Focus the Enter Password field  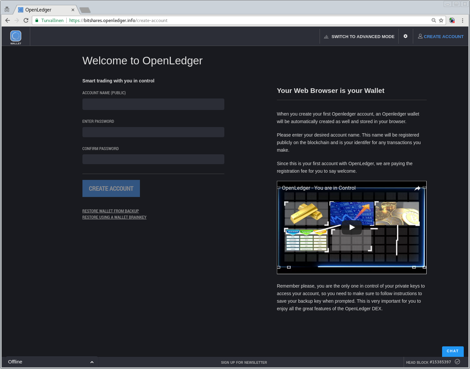(153, 132)
